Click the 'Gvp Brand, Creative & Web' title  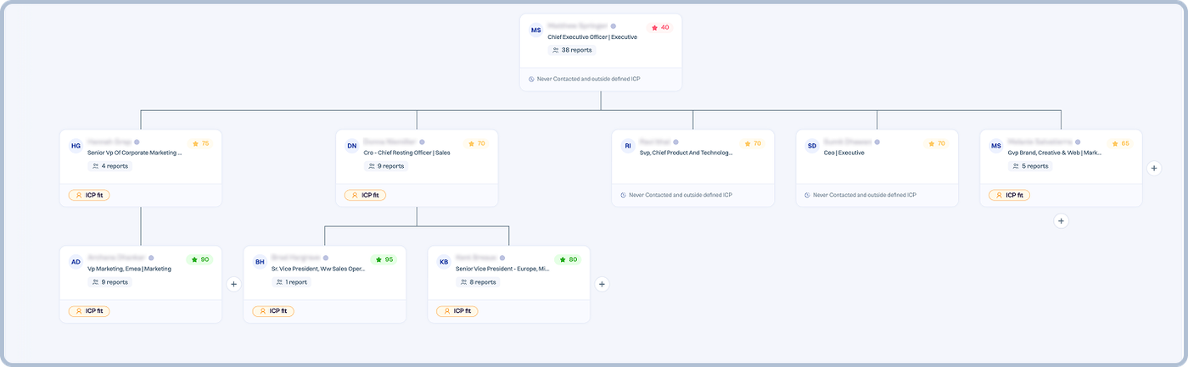coord(1055,153)
